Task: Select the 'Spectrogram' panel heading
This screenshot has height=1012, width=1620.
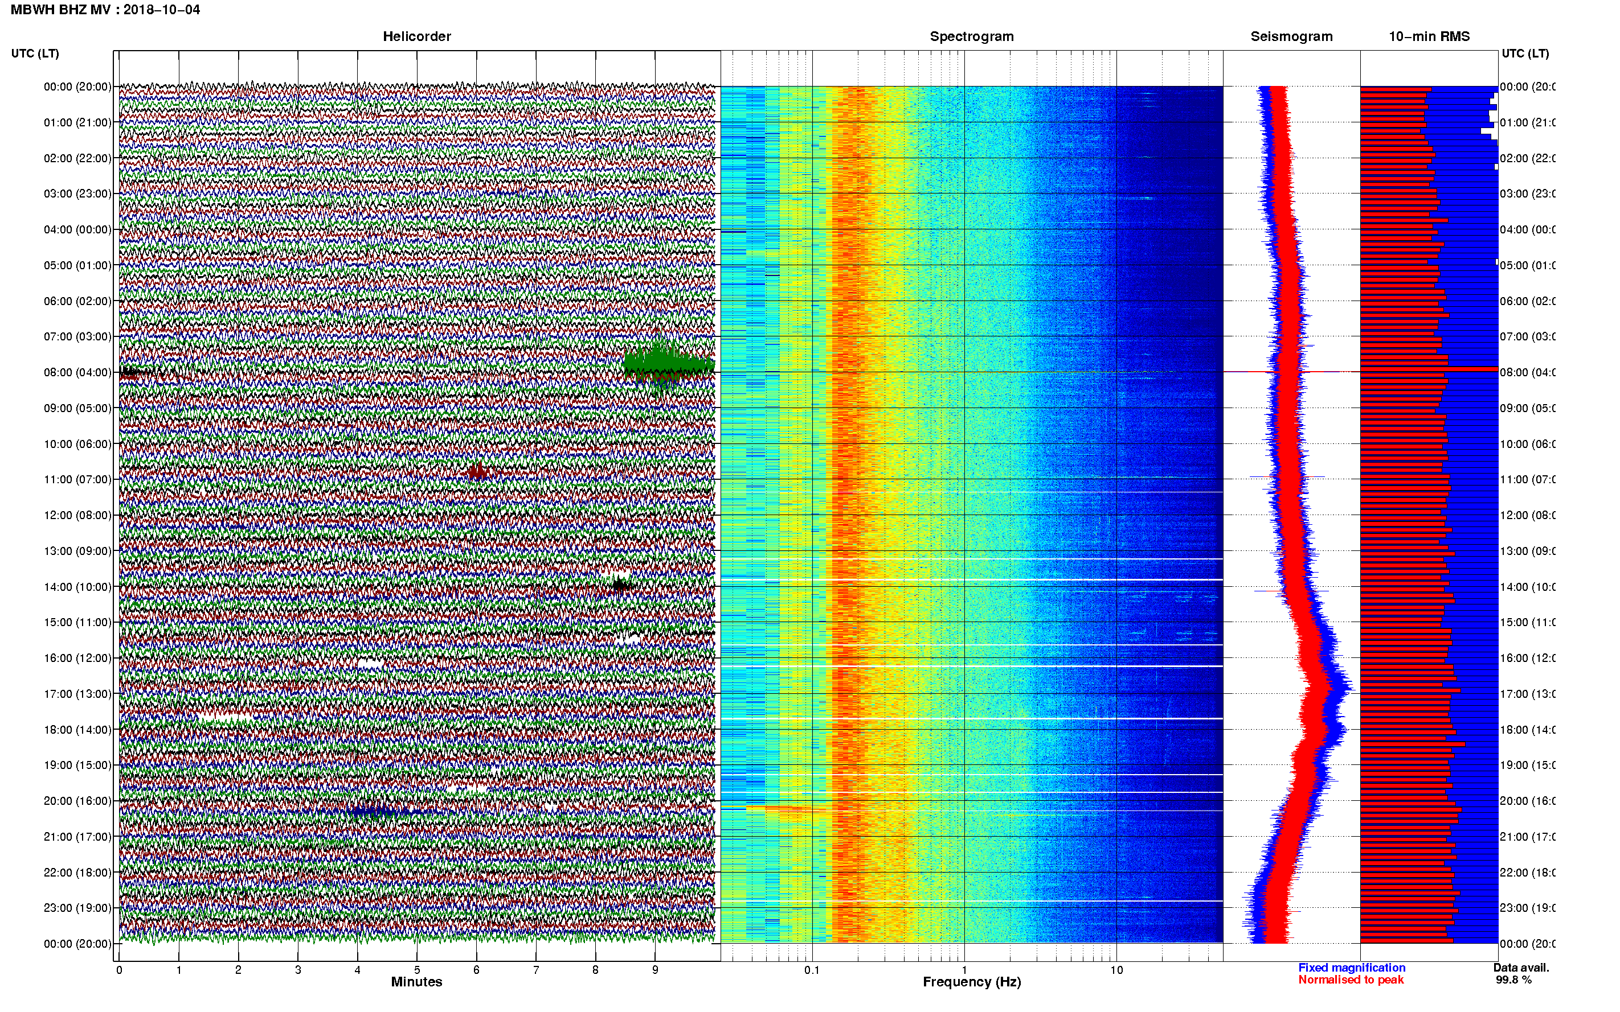Action: [x=971, y=36]
